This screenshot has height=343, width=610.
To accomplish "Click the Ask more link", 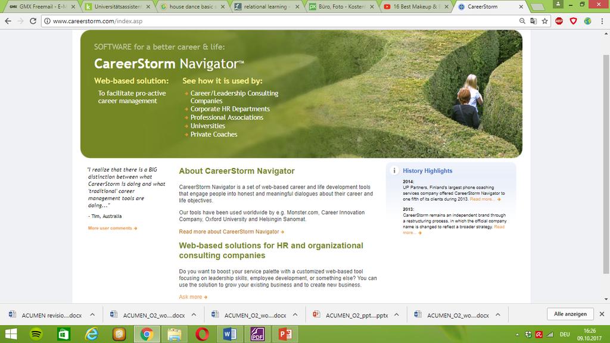I will 193,297.
